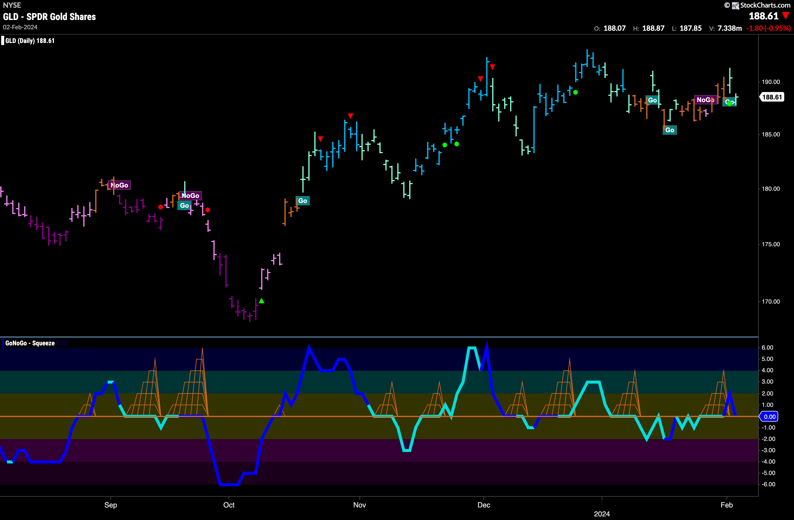Click the 0.00 oscillator value tag
The image size is (794, 520).
[x=769, y=416]
